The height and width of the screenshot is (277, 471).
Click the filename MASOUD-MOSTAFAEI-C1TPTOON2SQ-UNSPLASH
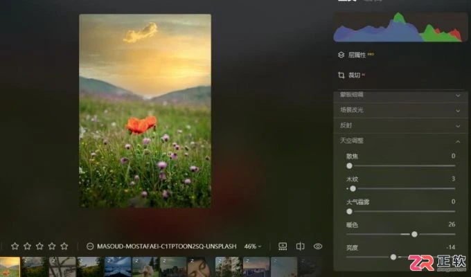click(167, 247)
